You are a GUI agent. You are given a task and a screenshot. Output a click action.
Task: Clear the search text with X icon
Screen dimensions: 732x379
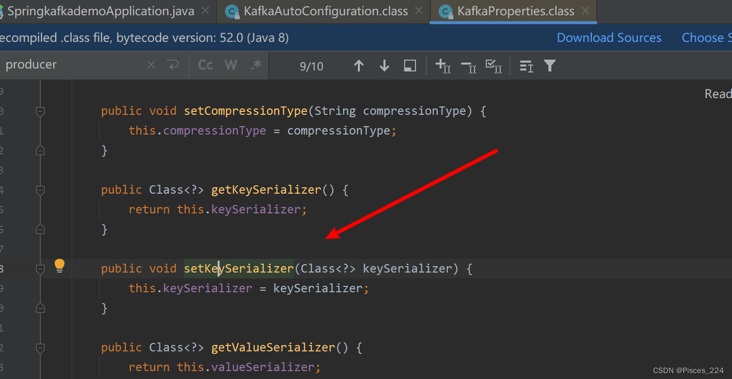tap(151, 65)
